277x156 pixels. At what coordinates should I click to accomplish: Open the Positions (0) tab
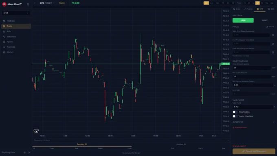click(181, 144)
